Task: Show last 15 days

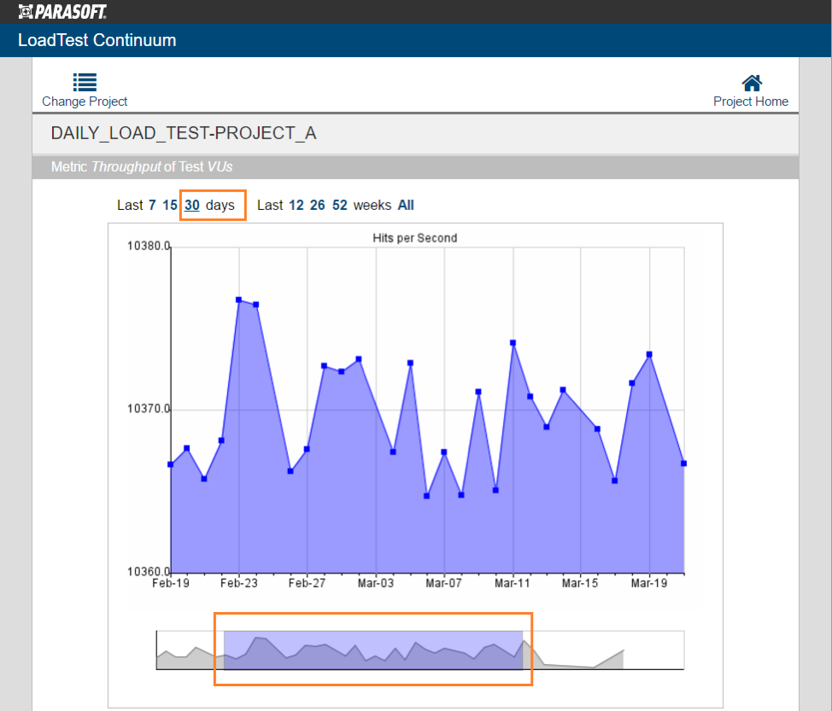Action: tap(170, 205)
